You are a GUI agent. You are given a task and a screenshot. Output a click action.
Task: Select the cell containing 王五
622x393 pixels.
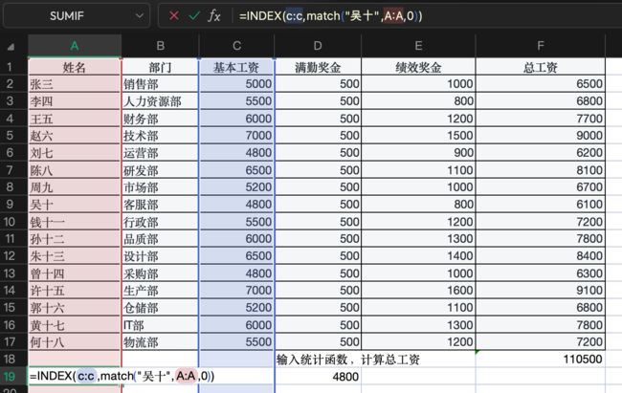coord(75,119)
